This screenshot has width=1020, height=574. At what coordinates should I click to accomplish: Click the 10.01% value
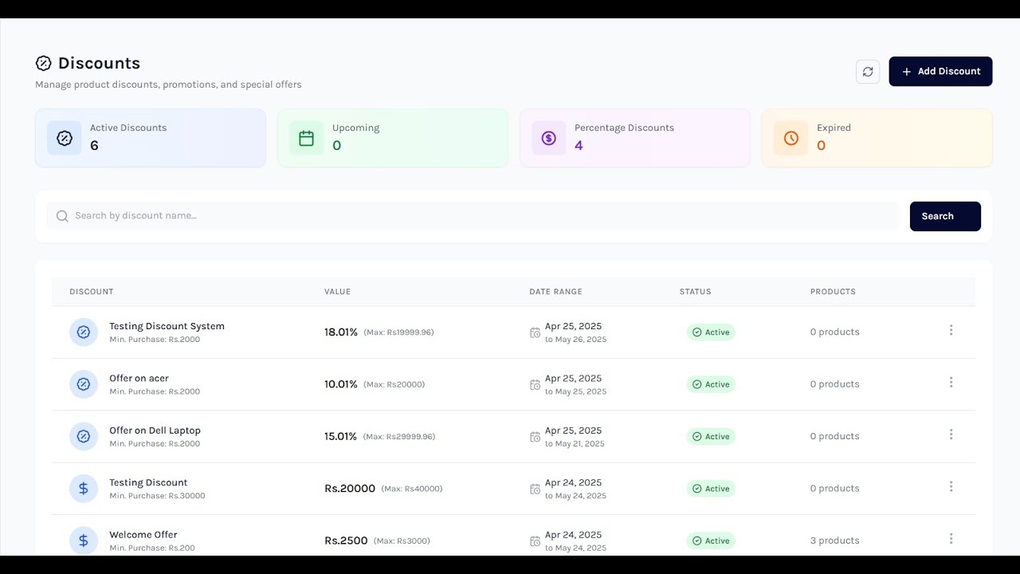pyautogui.click(x=341, y=384)
